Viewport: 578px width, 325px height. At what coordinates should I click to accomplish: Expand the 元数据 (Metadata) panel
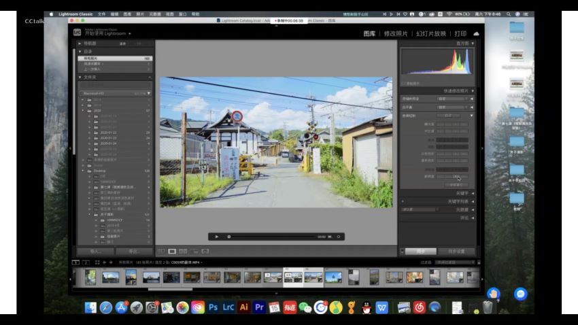click(x=473, y=210)
